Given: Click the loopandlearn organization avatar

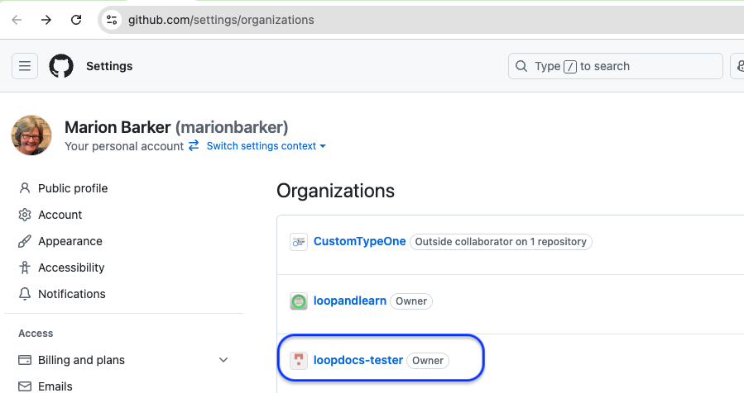Looking at the screenshot, I should (x=299, y=301).
